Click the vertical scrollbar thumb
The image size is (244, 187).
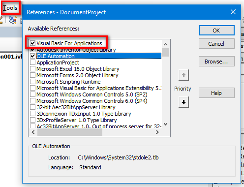pos(165,52)
